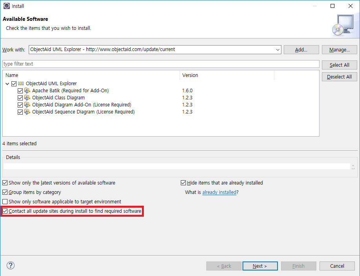Click the Select All button
360x276 pixels.
pyautogui.click(x=339, y=65)
